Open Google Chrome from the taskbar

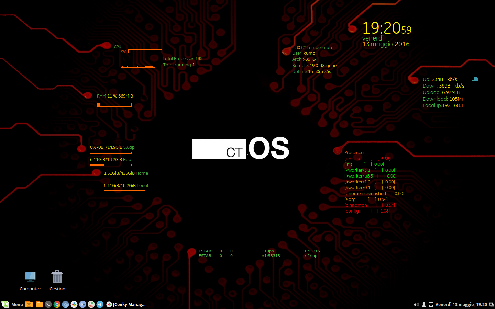(56, 304)
